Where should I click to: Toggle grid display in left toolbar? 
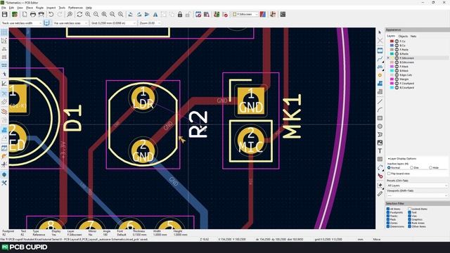4,32
